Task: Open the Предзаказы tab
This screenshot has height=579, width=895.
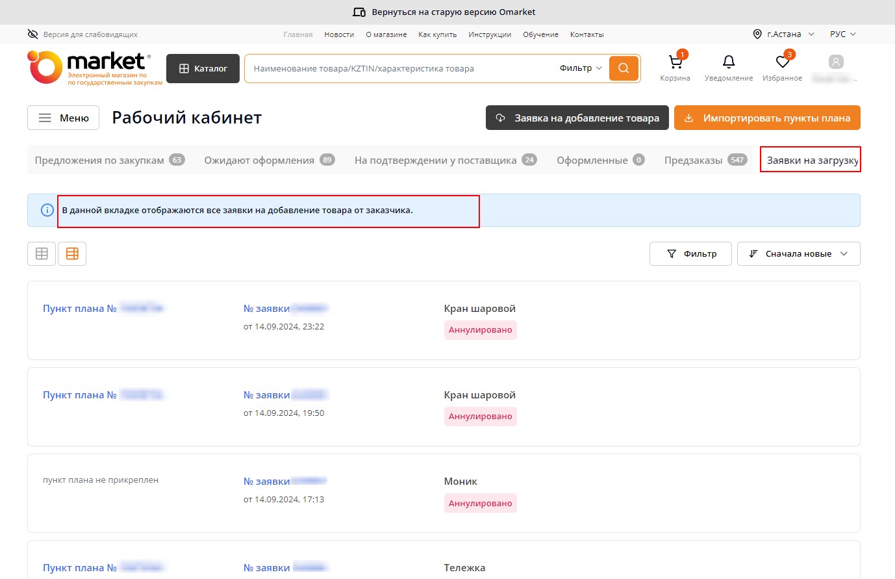Action: tap(693, 161)
